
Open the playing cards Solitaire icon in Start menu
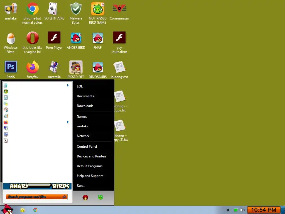coord(6,140)
